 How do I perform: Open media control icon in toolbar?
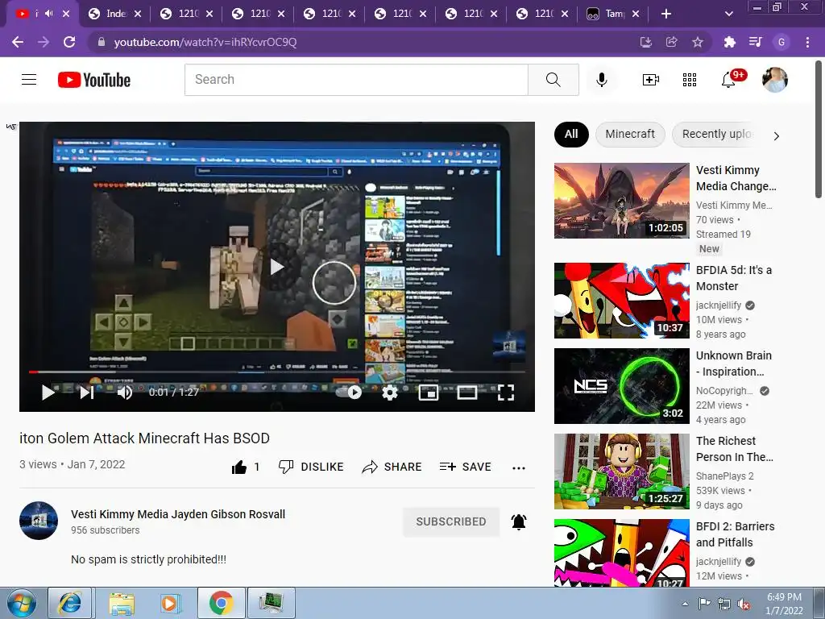point(755,42)
